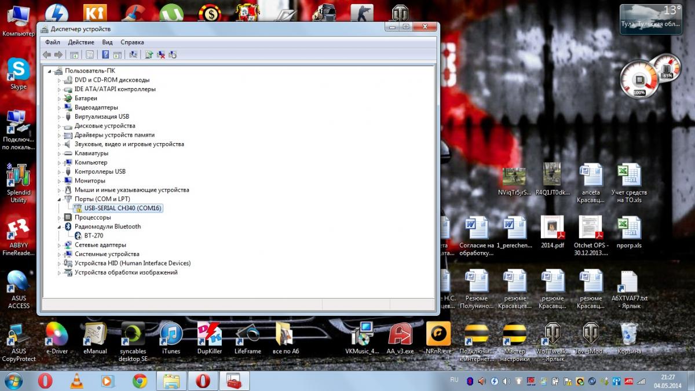Open the AA_v3.exe desktop icon

400,338
